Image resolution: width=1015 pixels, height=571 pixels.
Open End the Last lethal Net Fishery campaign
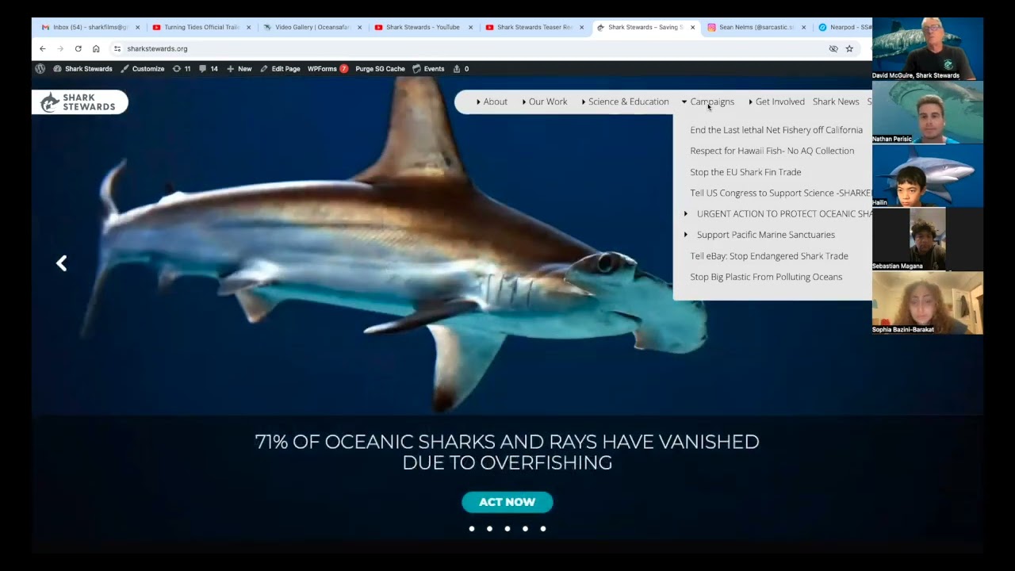coord(776,130)
